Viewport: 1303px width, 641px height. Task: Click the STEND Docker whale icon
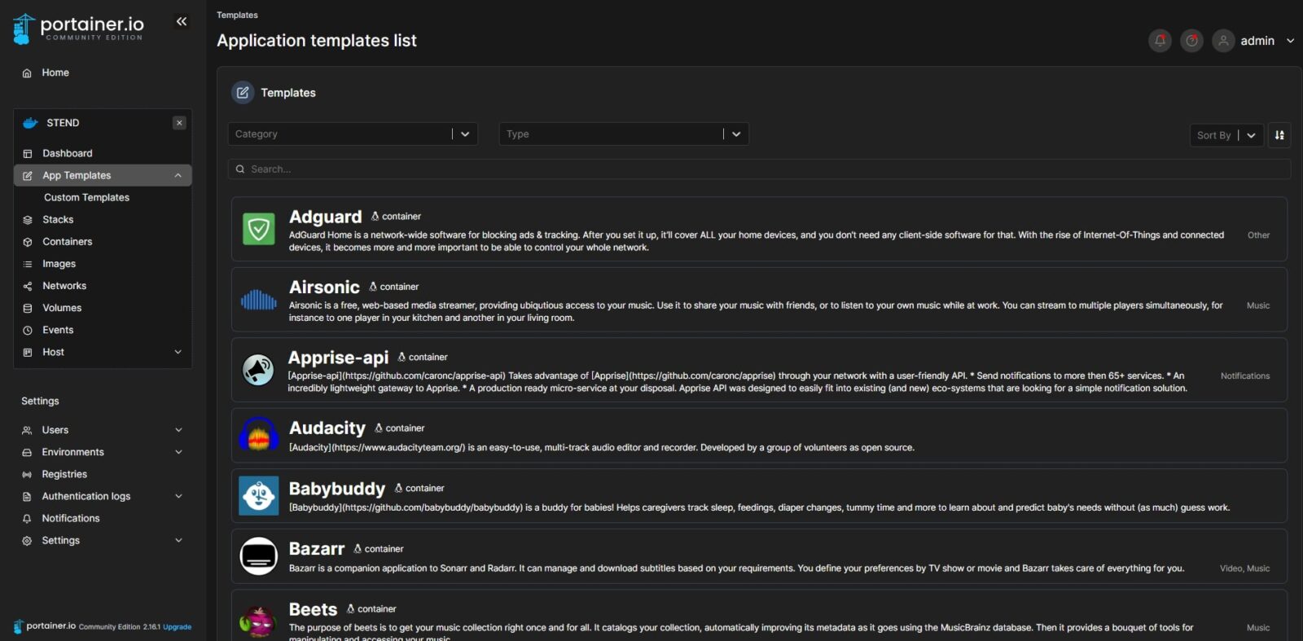pos(30,123)
